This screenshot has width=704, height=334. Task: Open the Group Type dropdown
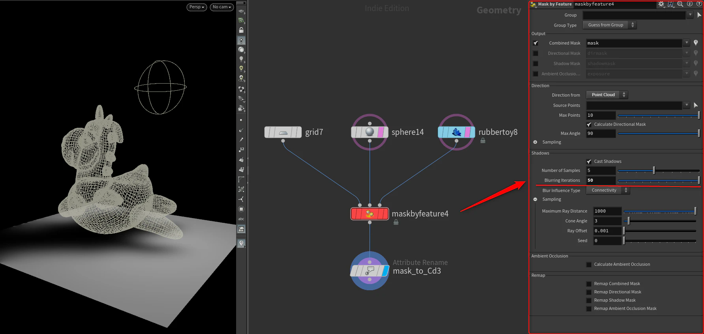tap(610, 25)
